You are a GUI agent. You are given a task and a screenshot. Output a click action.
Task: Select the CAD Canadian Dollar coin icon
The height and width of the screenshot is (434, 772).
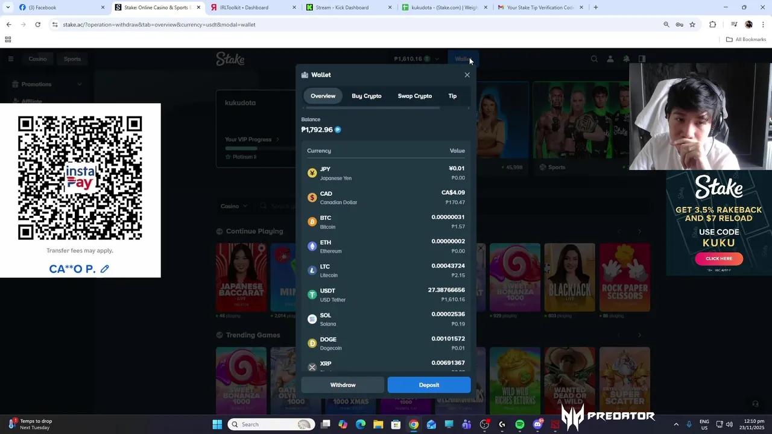click(312, 198)
